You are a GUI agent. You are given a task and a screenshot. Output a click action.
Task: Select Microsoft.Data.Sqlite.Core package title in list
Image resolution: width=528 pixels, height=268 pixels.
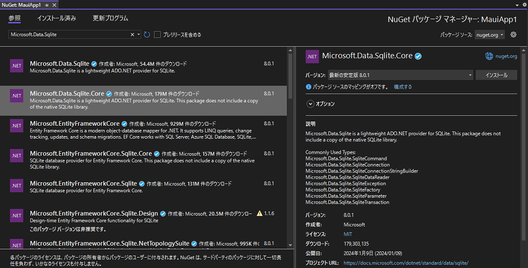(67, 93)
